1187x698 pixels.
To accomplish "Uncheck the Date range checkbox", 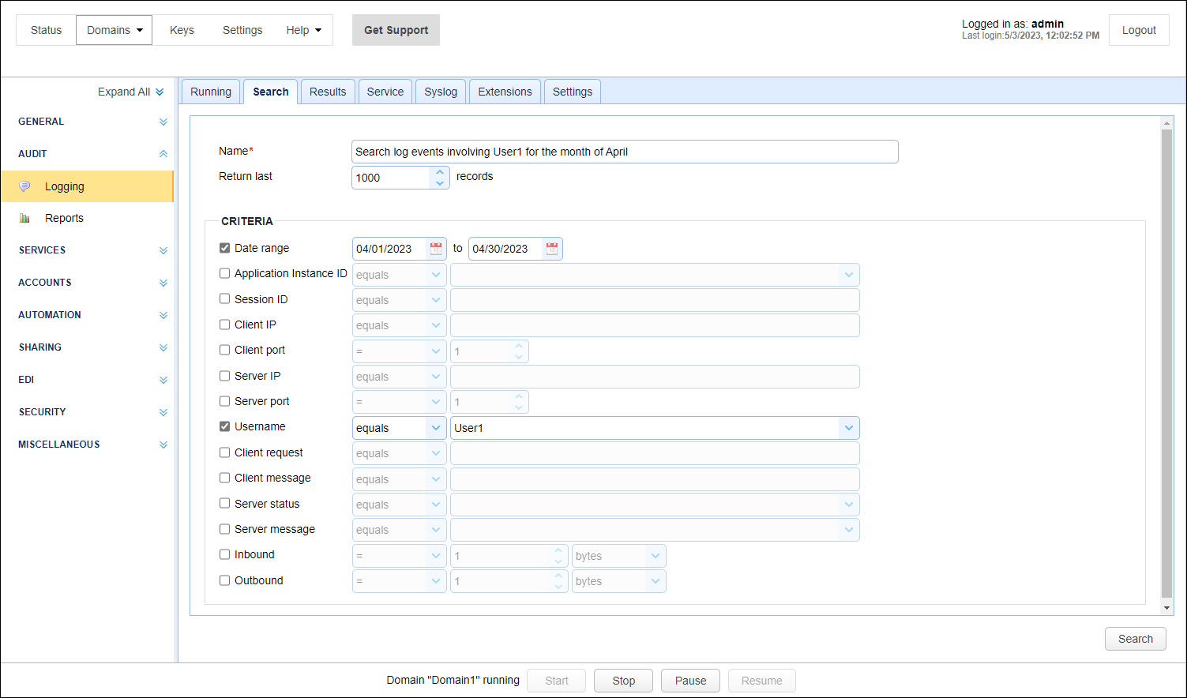I will (x=224, y=248).
